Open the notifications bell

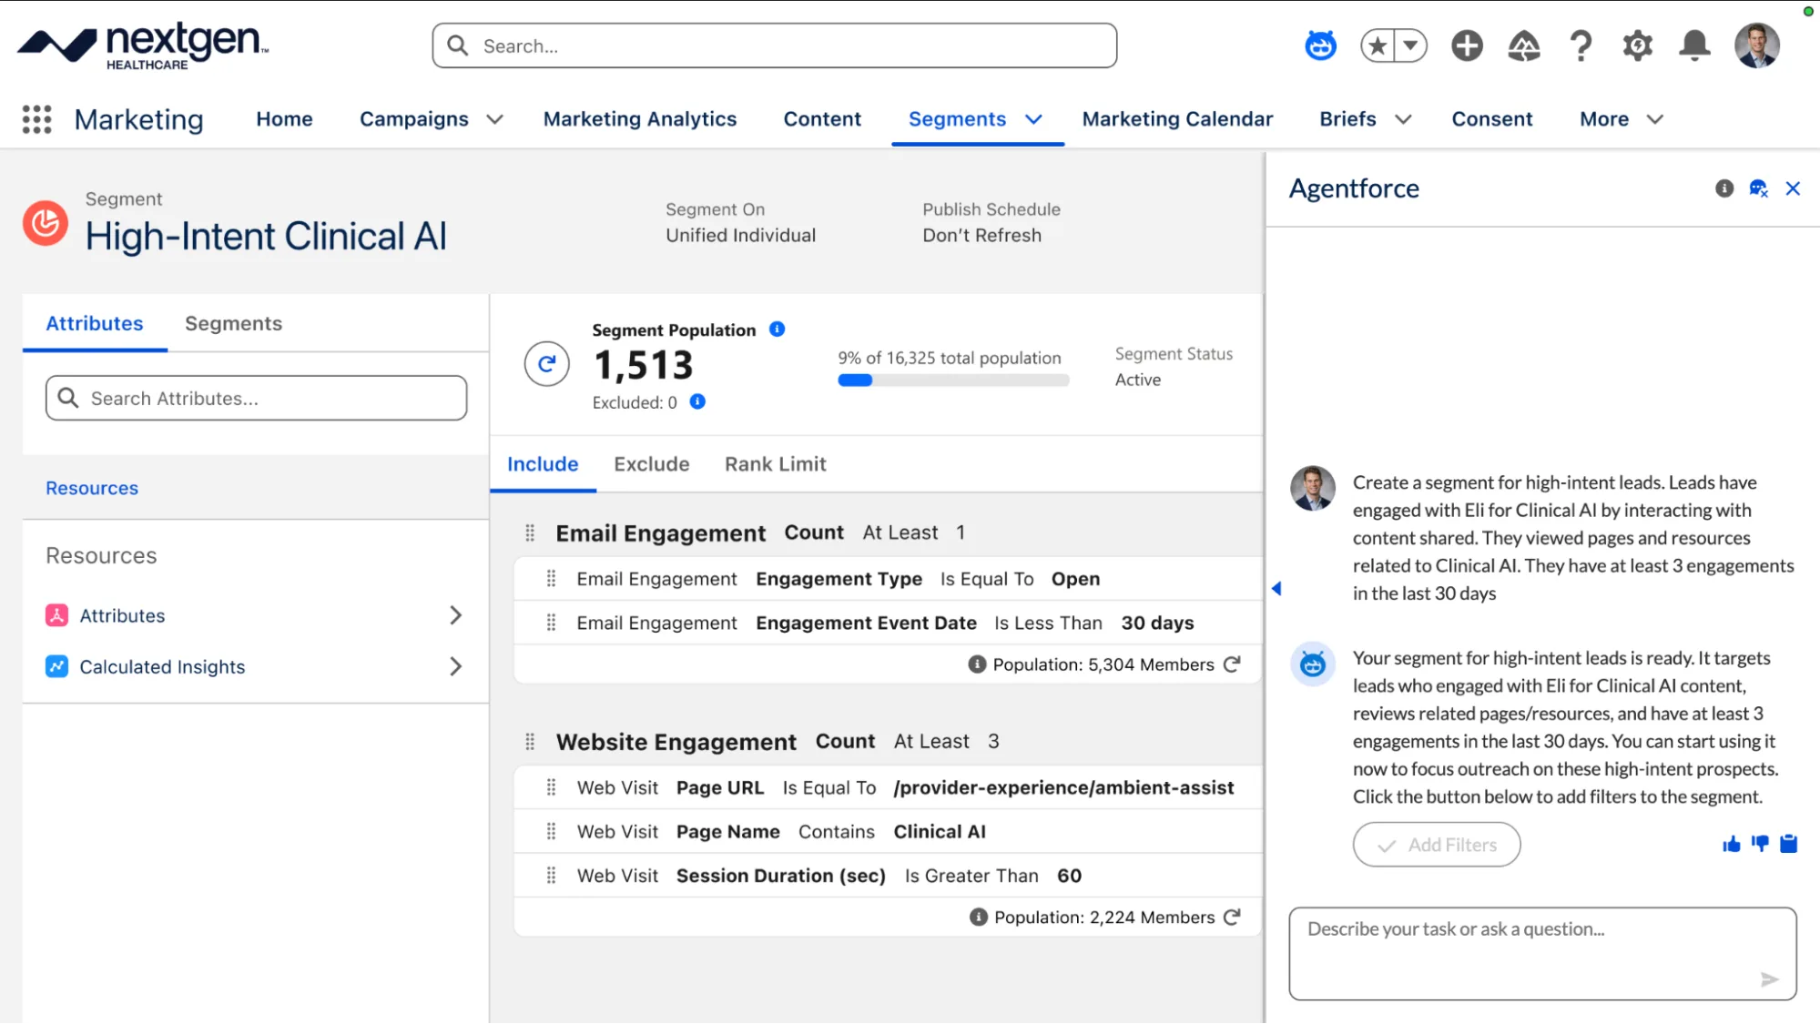point(1694,46)
